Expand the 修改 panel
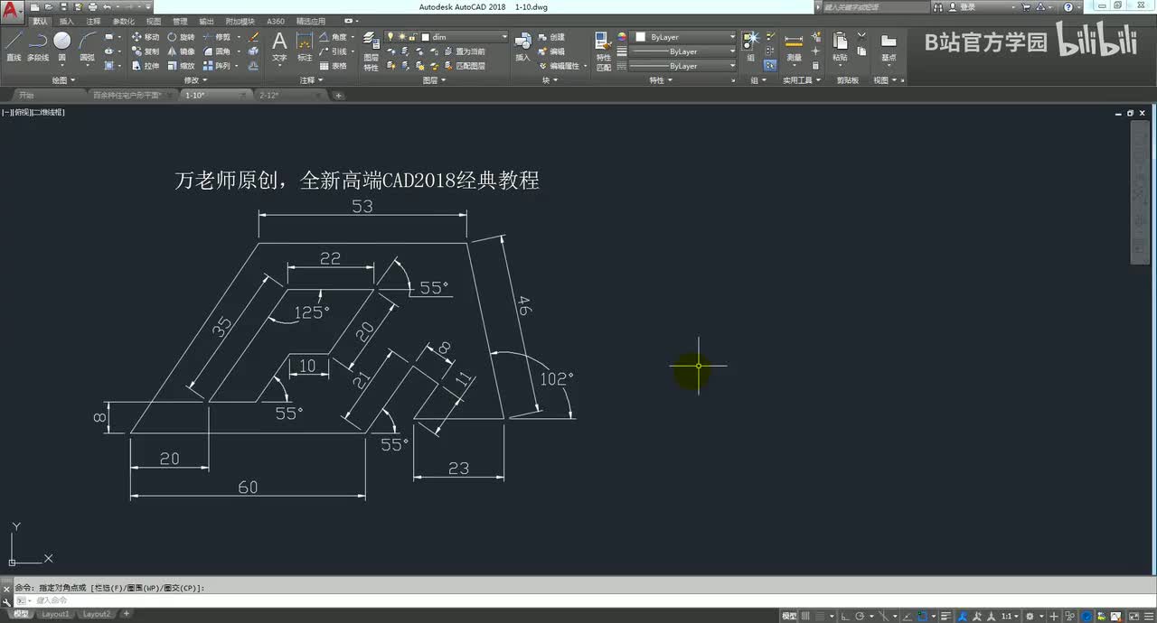1157x623 pixels. (195, 80)
